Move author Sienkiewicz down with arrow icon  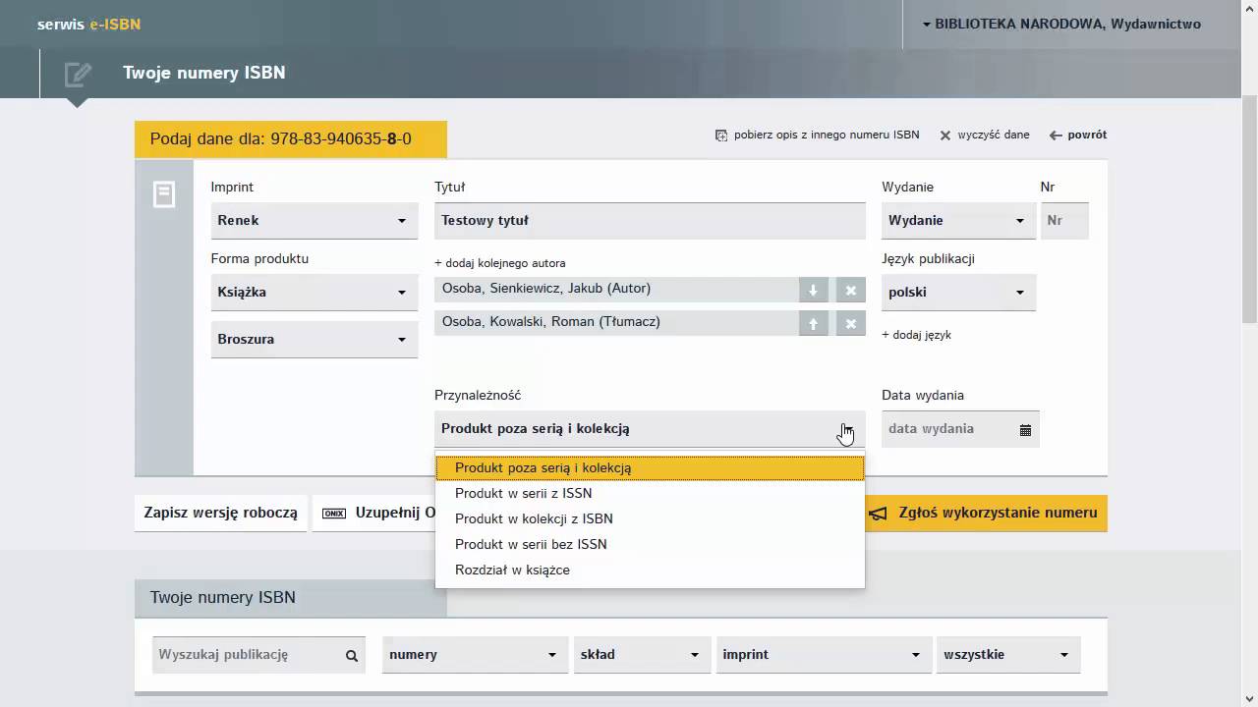[x=813, y=290]
